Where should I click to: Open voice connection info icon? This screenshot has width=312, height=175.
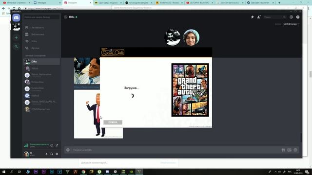click(52, 145)
